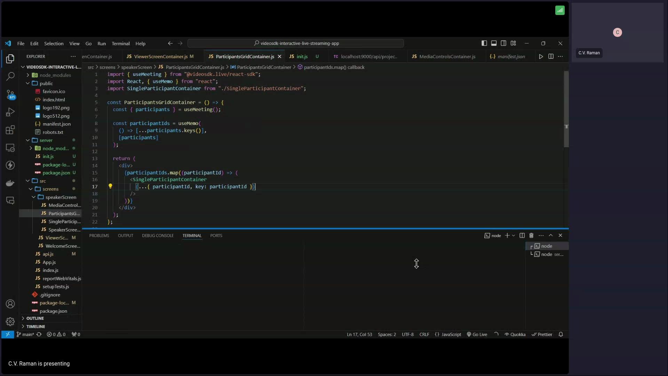Customize layout icon in title bar
This screenshot has height=376, width=668.
(513, 43)
